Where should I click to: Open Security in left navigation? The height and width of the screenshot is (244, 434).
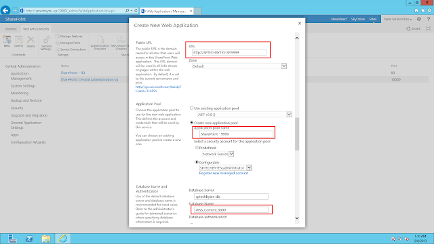17,108
